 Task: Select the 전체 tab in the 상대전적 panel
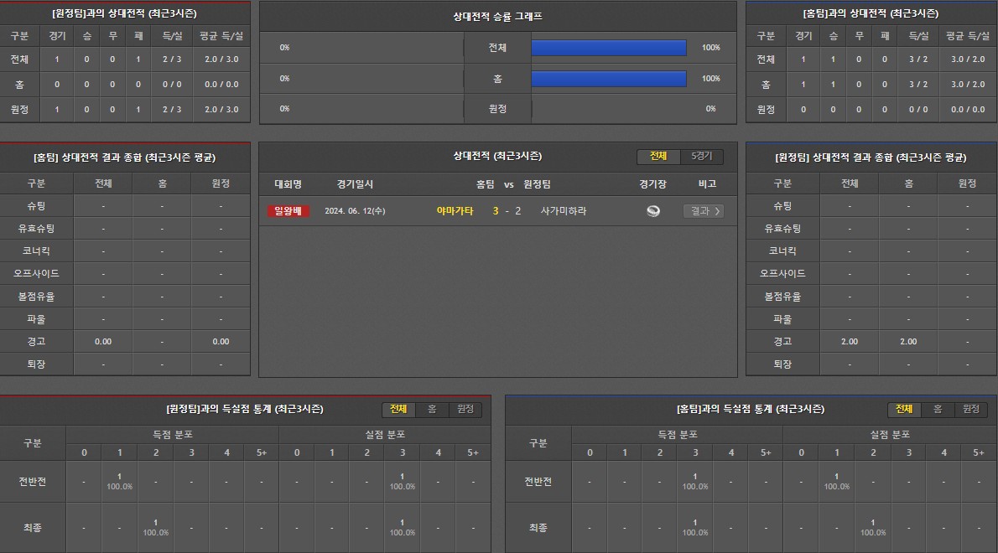click(x=658, y=157)
